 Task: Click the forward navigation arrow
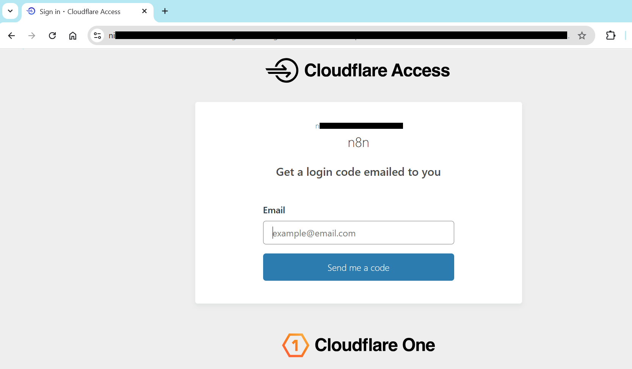32,36
